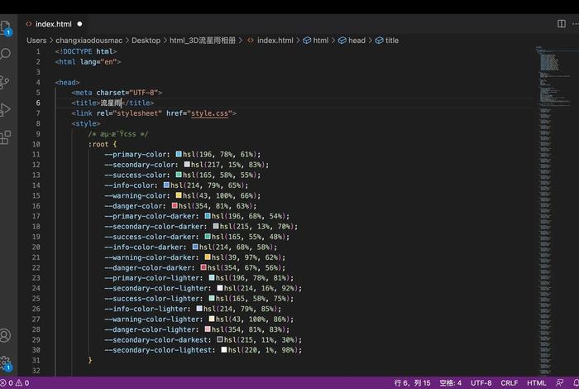The image size is (579, 389).
Task: Click the --primary-color-darker color swatch
Action: point(208,216)
